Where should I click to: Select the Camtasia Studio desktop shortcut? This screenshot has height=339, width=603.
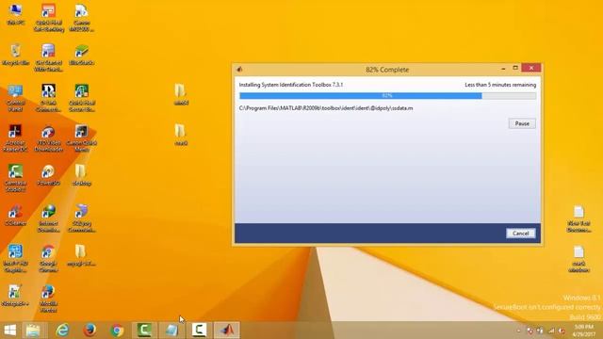point(15,178)
